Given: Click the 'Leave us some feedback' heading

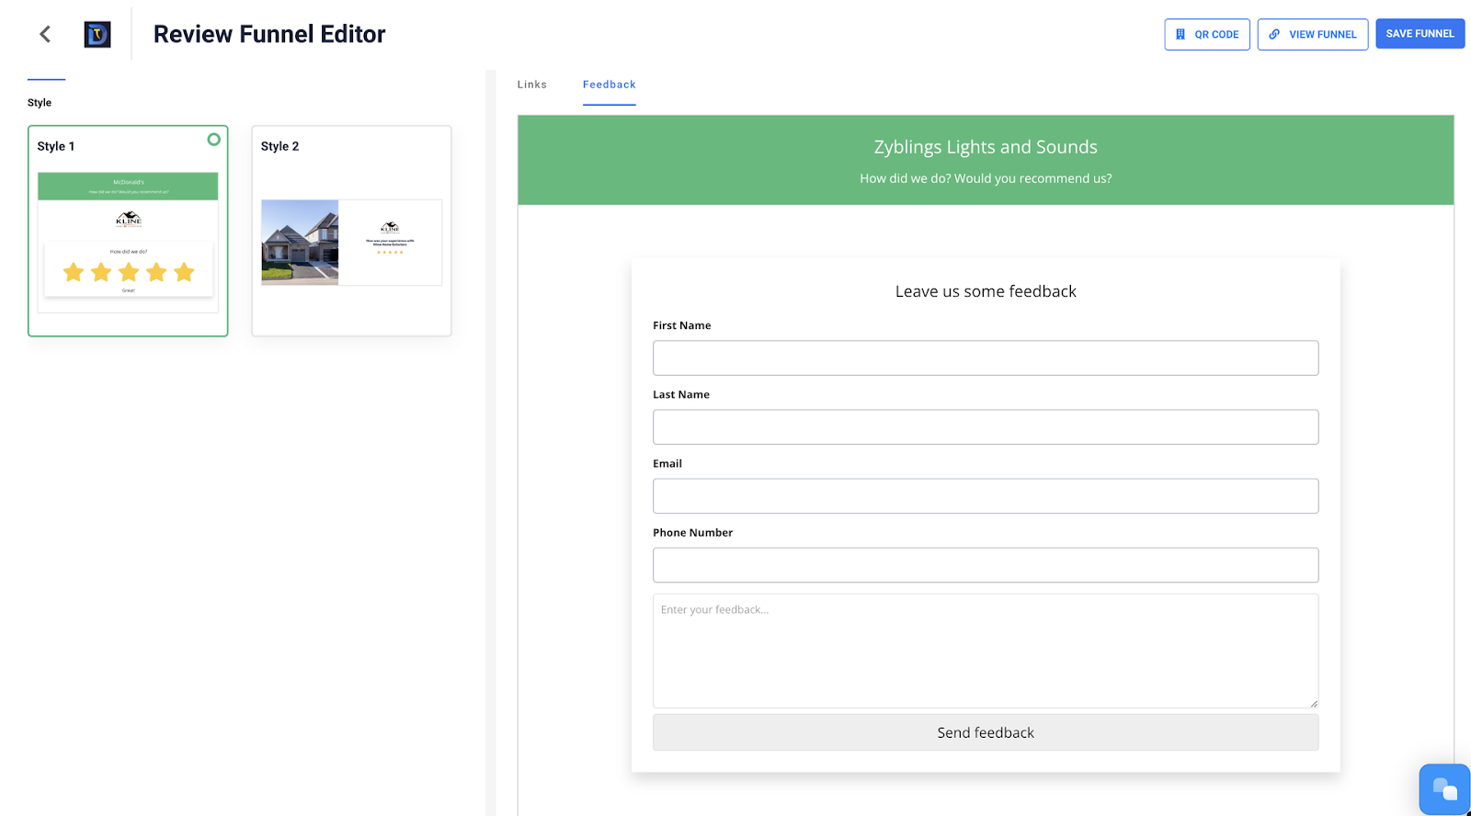Looking at the screenshot, I should [x=986, y=291].
